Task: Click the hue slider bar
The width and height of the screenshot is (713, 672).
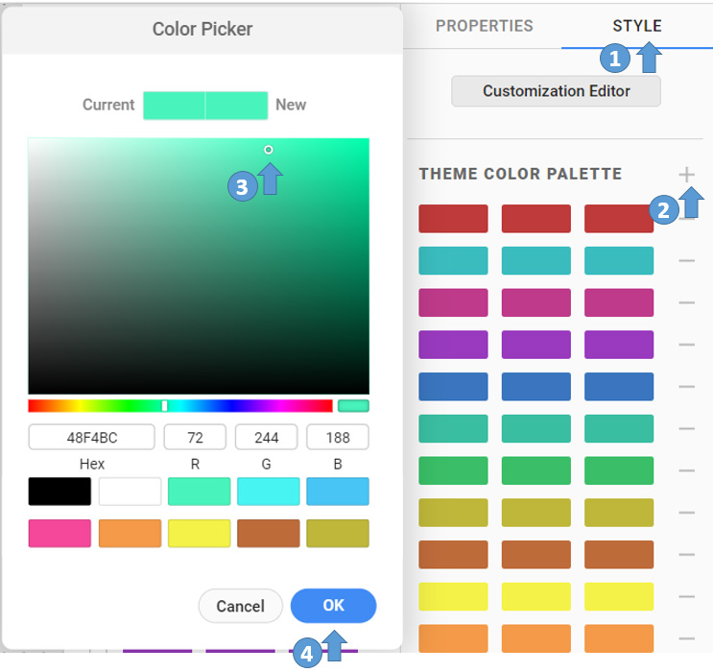Action: pos(180,406)
